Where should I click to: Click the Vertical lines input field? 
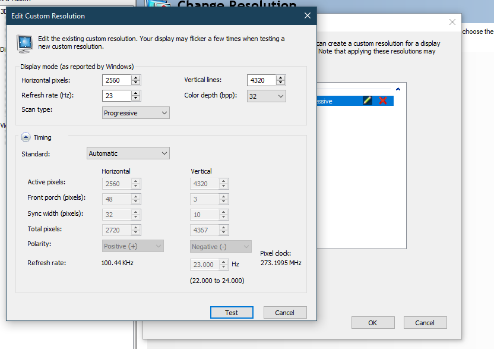tap(261, 80)
